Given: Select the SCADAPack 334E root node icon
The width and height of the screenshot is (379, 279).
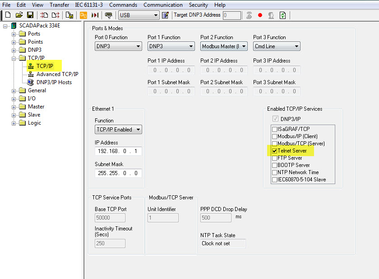Looking at the screenshot, I should tap(14, 26).
